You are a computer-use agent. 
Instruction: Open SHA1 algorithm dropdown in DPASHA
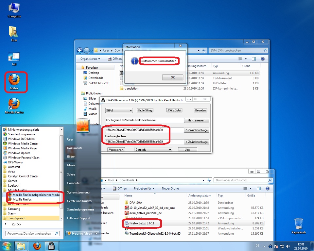point(119,110)
